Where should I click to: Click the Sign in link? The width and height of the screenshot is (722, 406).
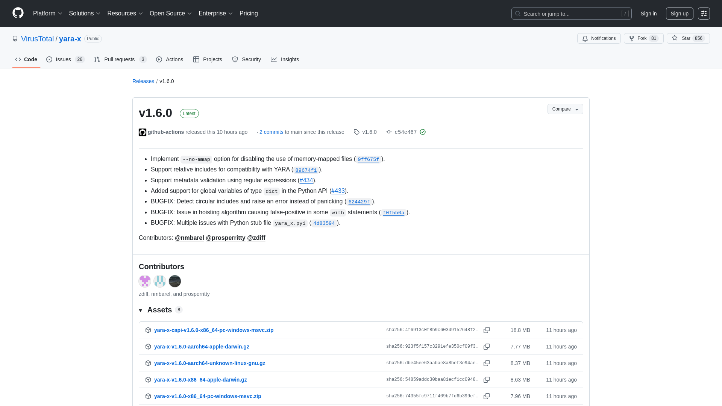(x=649, y=14)
